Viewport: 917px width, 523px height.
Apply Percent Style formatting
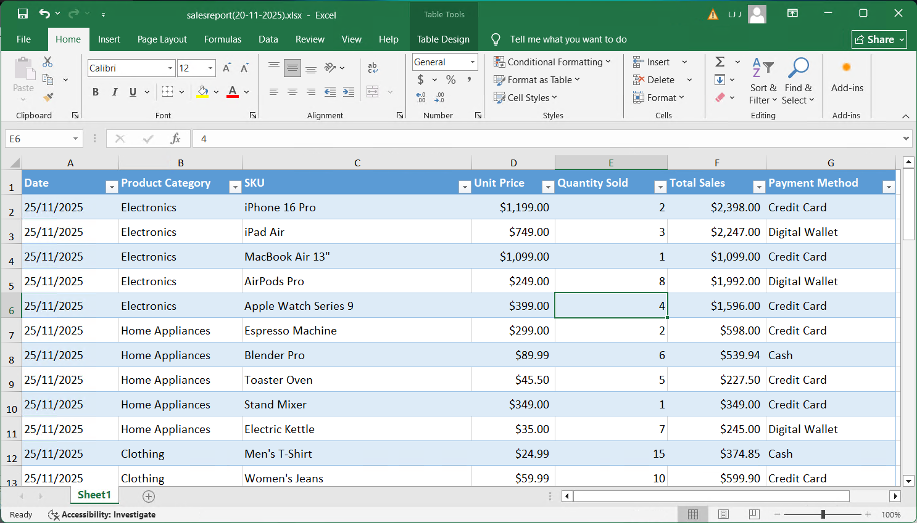pos(451,79)
